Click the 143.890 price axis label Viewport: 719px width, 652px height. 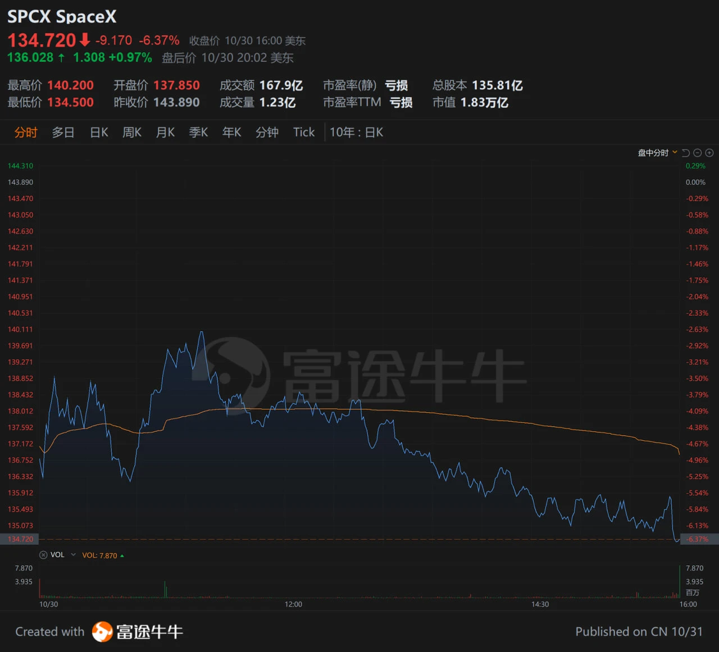tap(20, 182)
